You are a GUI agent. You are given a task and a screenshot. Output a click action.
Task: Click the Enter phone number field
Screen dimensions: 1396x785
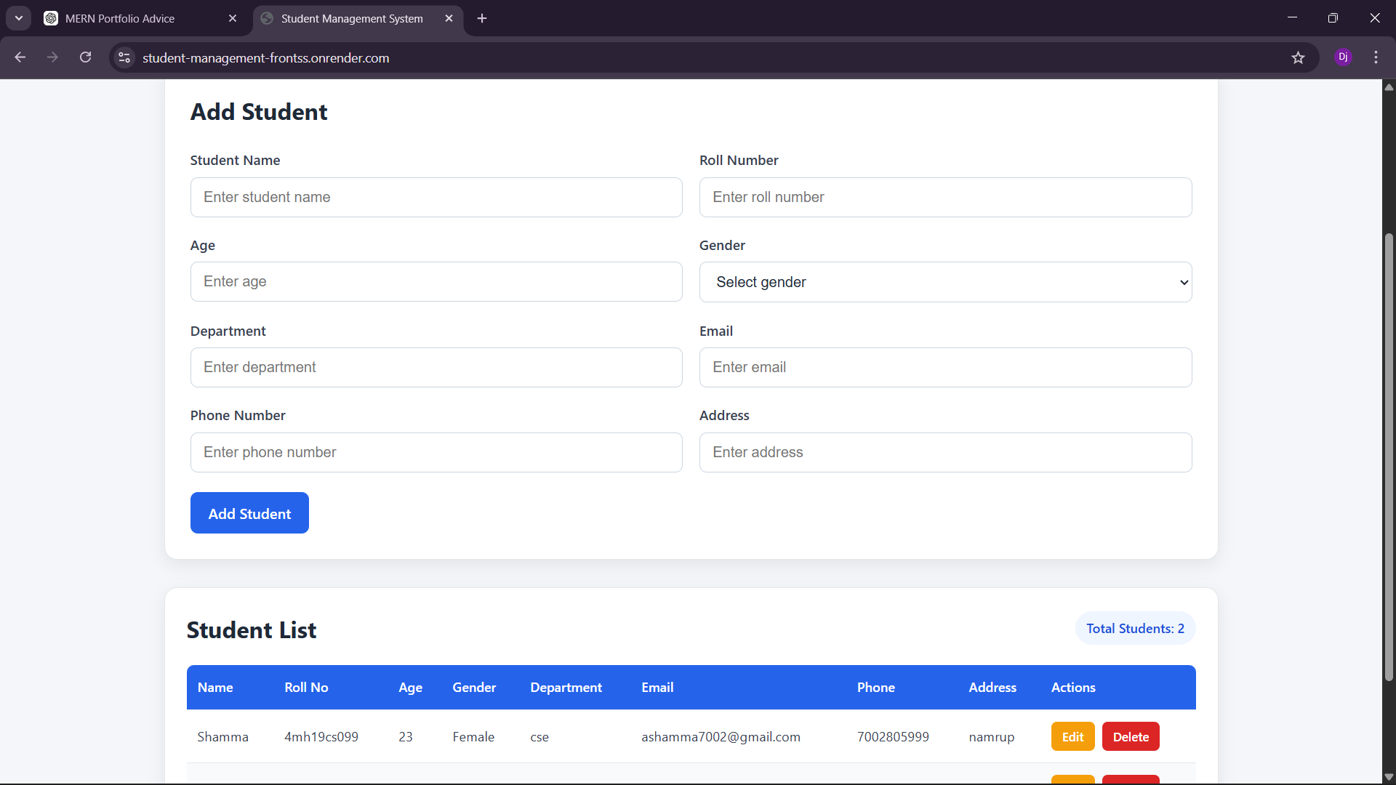[436, 452]
